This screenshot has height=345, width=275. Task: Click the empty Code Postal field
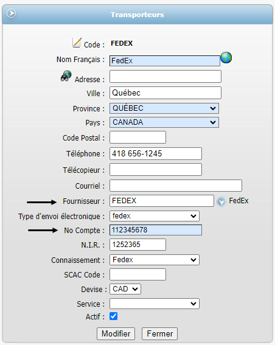click(137, 138)
